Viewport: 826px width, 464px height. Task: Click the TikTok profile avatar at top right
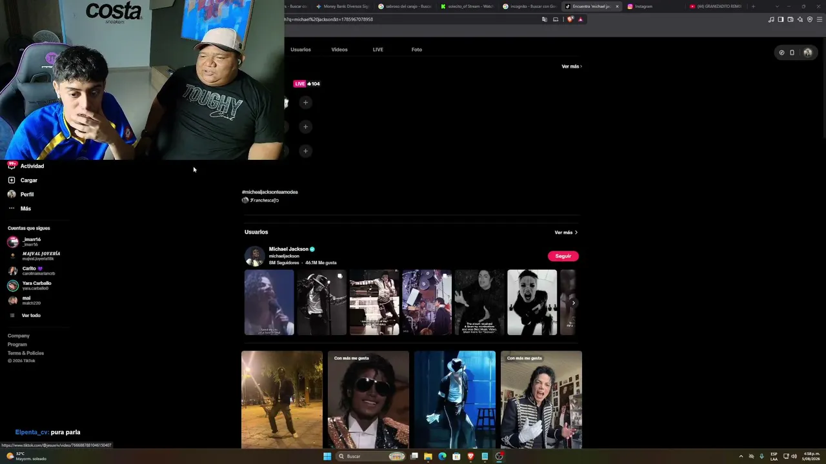807,53
